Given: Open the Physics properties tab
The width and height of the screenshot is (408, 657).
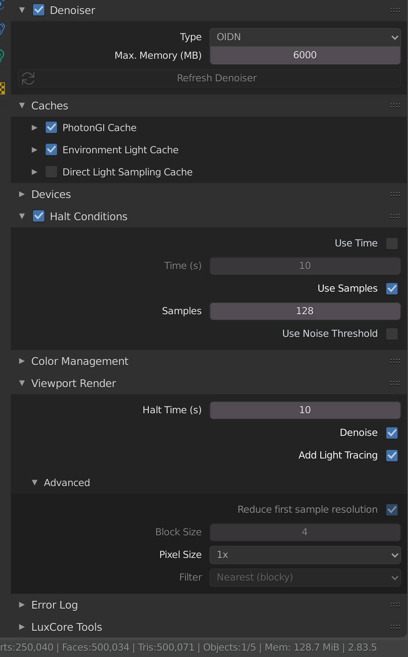Looking at the screenshot, I should 1,4.
